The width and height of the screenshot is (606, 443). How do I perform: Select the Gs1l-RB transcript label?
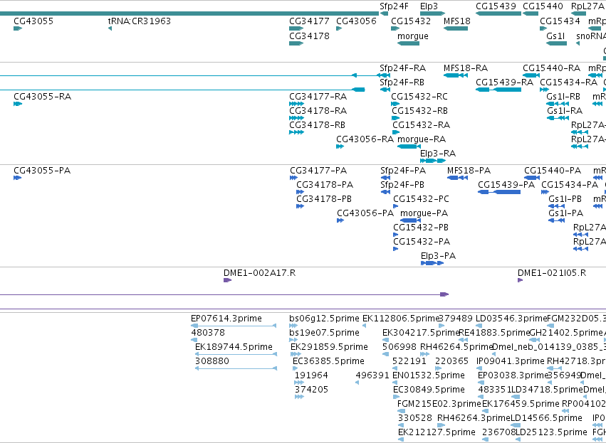tap(563, 97)
